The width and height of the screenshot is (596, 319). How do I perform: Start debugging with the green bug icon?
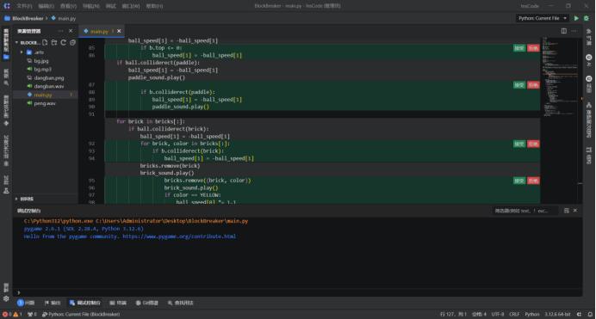tap(587, 18)
